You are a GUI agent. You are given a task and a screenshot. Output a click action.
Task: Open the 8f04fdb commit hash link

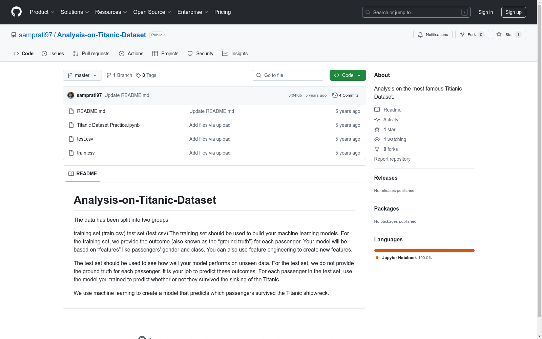295,95
